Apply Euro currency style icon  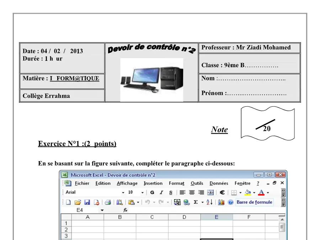point(222,192)
